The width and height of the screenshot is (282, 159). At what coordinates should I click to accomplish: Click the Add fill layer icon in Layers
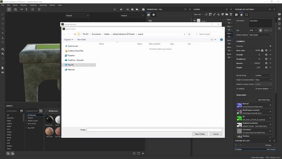tap(219, 15)
